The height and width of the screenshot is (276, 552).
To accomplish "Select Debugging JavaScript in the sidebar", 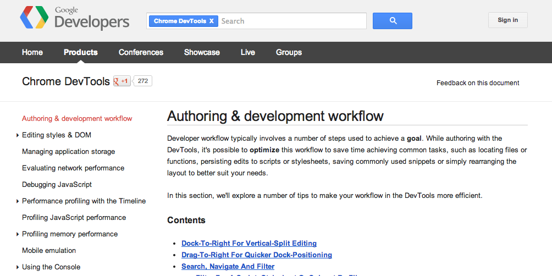I will (57, 184).
